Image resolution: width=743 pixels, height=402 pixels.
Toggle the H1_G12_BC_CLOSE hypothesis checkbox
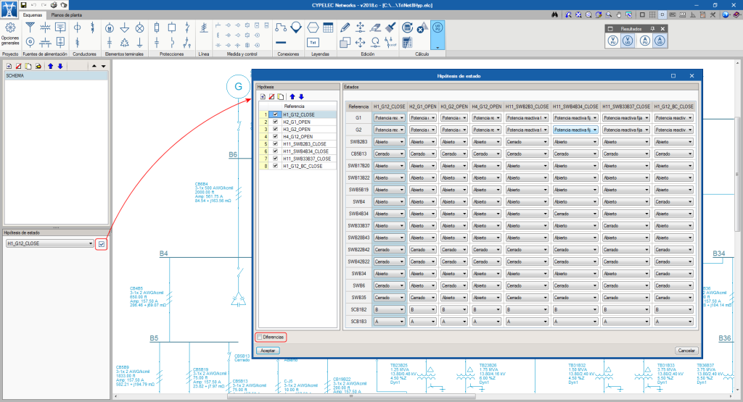(276, 165)
